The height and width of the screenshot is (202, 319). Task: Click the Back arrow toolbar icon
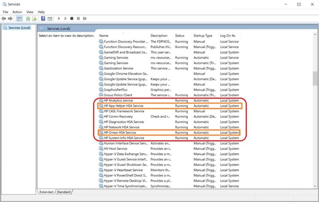[x=4, y=19]
